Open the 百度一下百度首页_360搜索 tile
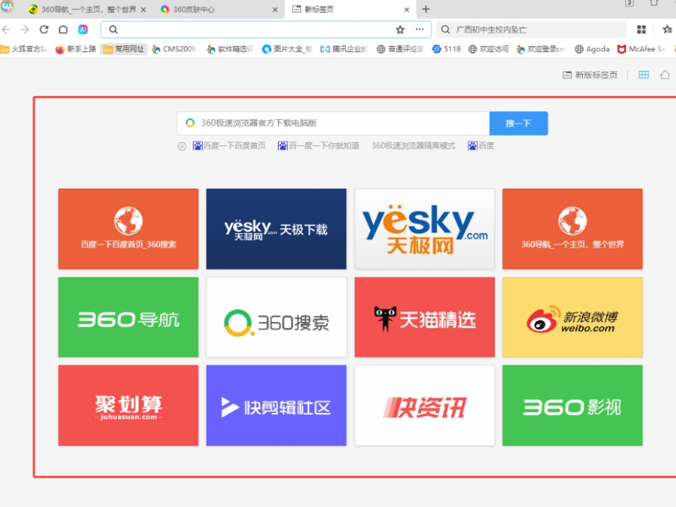Viewport: 676px width, 507px height. point(129,229)
